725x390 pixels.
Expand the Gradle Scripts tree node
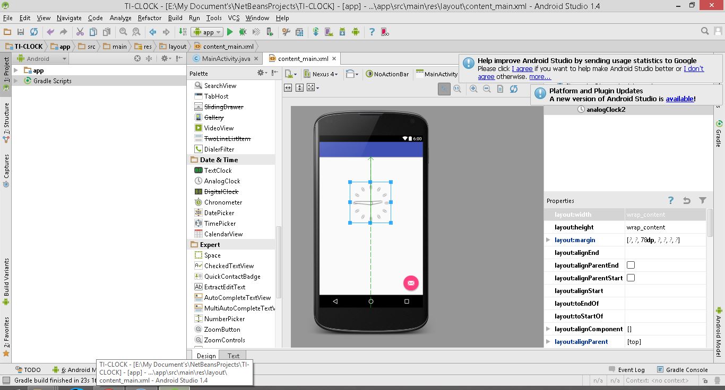(16, 81)
